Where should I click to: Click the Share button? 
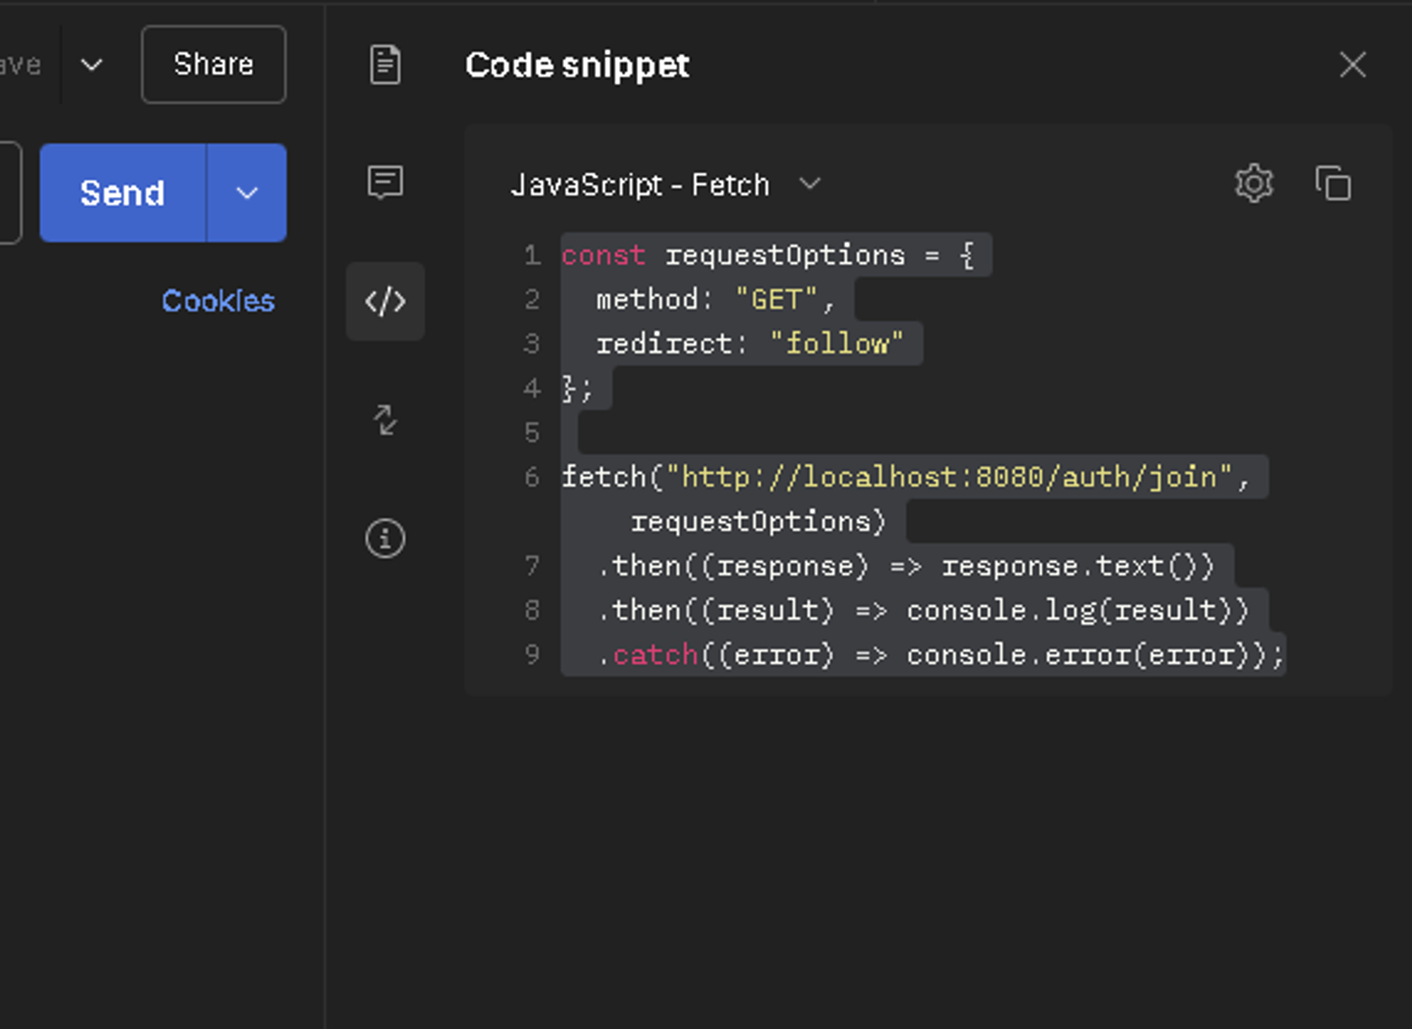[213, 65]
